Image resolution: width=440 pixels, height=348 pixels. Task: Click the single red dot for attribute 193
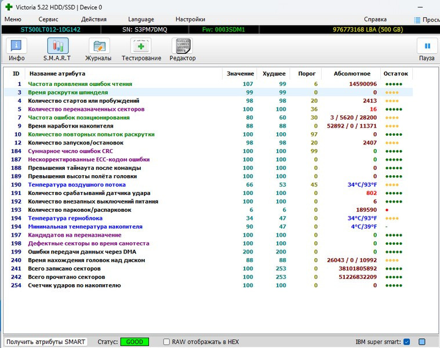tap(387, 210)
